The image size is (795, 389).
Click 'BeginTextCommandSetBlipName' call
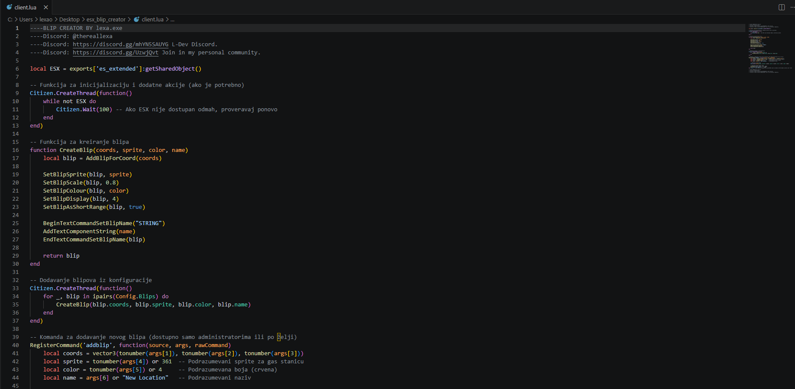click(88, 223)
